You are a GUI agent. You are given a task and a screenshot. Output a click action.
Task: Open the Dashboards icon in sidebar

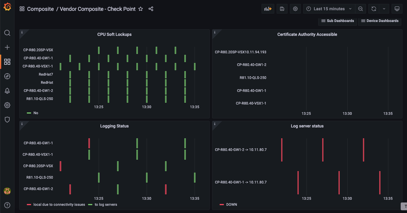pyautogui.click(x=7, y=62)
